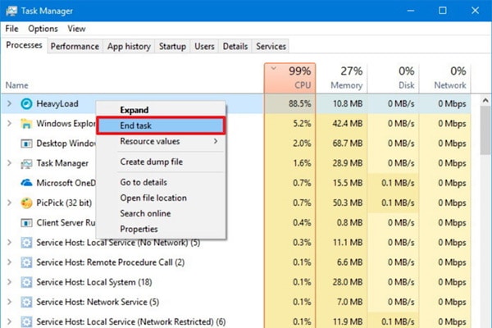The height and width of the screenshot is (328, 492).
Task: Expand Service Host: Local Service (Network Restricted)
Action: click(x=9, y=321)
